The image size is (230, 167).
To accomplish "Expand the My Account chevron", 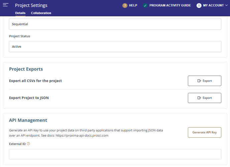I will pos(227,5).
